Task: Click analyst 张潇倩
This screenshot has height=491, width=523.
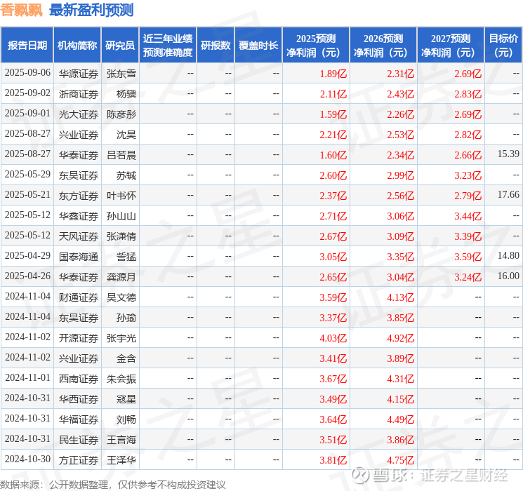Action: [x=121, y=236]
